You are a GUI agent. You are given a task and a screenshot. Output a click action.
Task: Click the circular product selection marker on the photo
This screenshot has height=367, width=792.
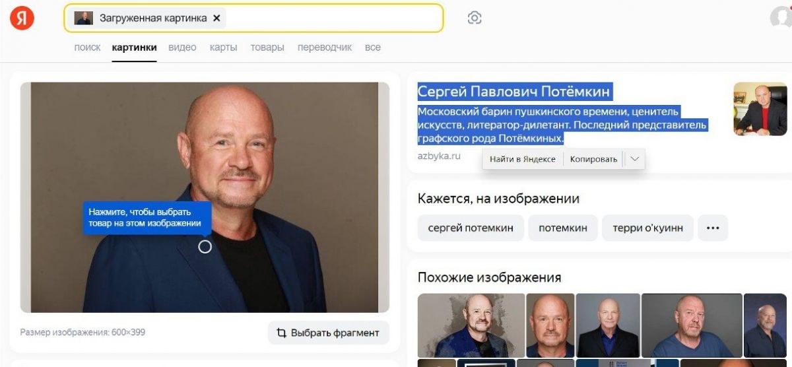tap(205, 246)
